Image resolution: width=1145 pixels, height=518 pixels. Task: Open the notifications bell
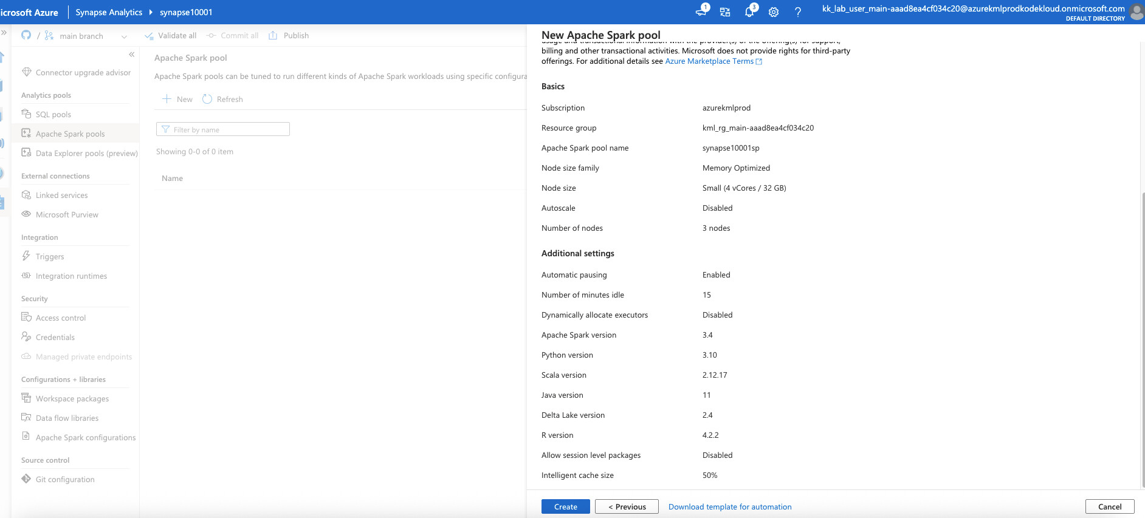(x=750, y=12)
